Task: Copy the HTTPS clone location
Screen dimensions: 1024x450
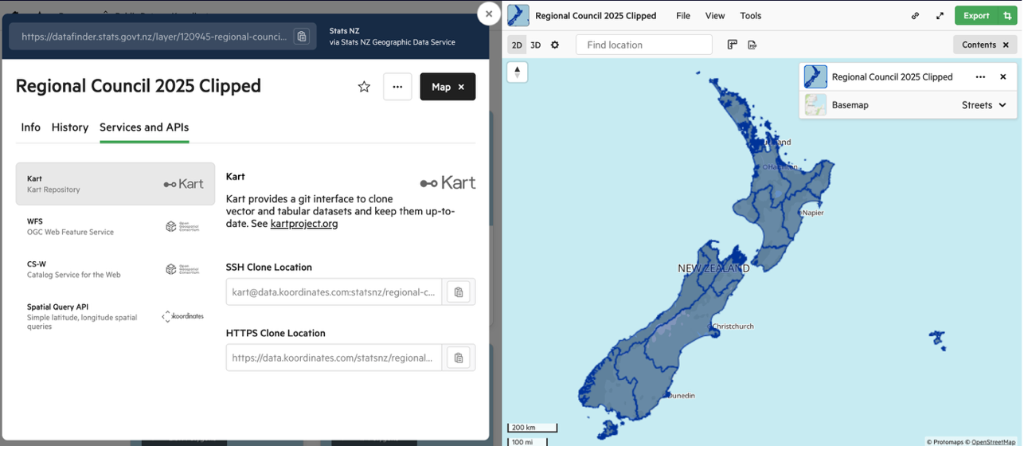Action: pos(459,358)
